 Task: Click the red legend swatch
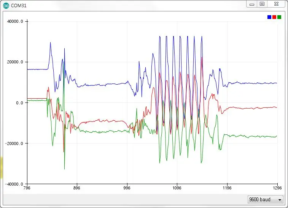[x=274, y=17]
